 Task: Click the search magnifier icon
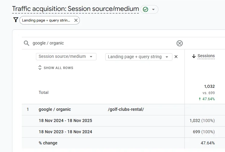[x=27, y=43]
